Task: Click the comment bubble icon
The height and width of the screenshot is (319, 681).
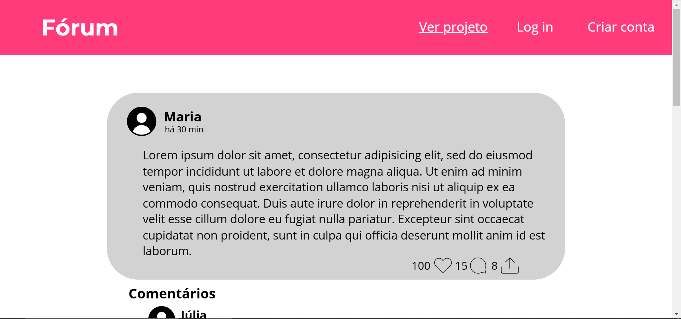Action: [x=478, y=265]
